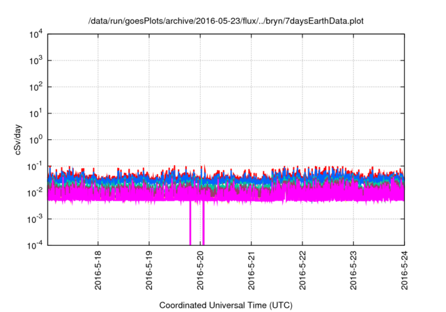Click the plot title file path
Image resolution: width=446 pixels, height=312 pixels.
coord(226,22)
